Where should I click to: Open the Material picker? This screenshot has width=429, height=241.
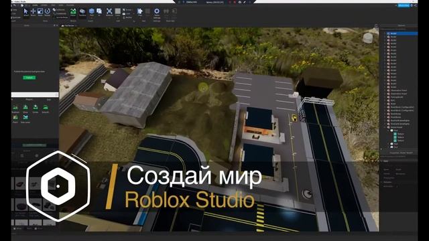109,12
